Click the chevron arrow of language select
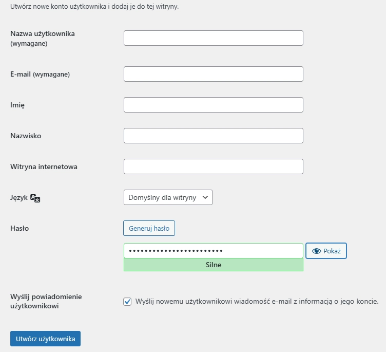Image resolution: width=386 pixels, height=352 pixels. coord(205,197)
